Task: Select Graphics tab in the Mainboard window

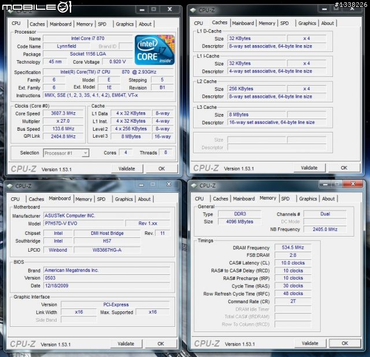Action: coord(124,199)
